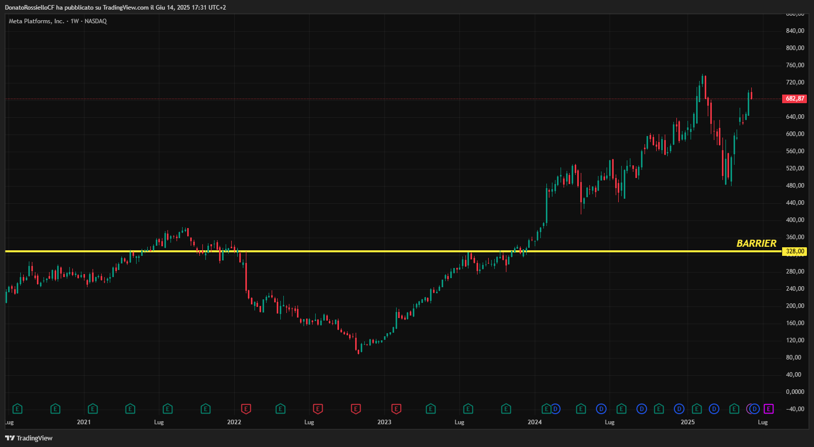Click the green earnings marker just right of 2021
The width and height of the screenshot is (814, 447).
pos(93,409)
